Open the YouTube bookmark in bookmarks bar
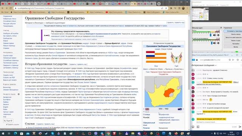Viewport: 242px width, 136px height. (x=115, y=12)
